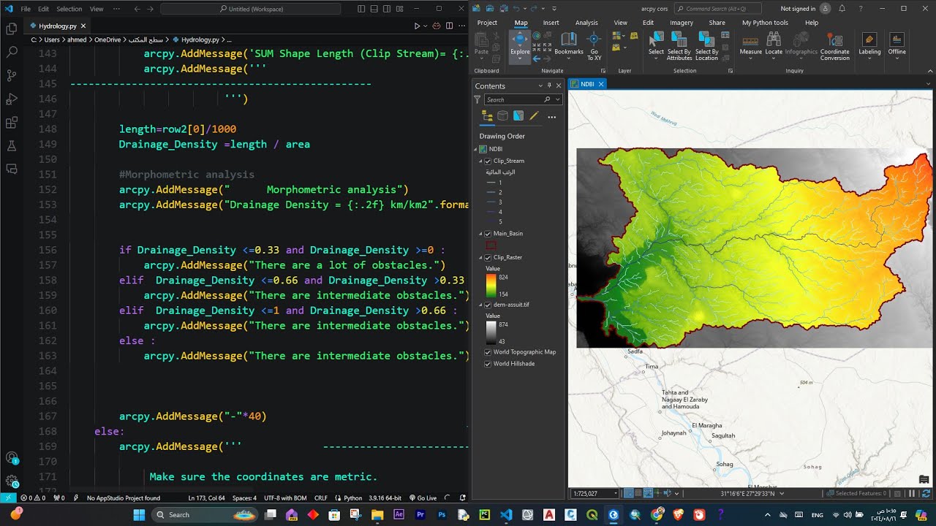The width and height of the screenshot is (936, 526).
Task: Run the Python file with play button
Action: pos(417,26)
